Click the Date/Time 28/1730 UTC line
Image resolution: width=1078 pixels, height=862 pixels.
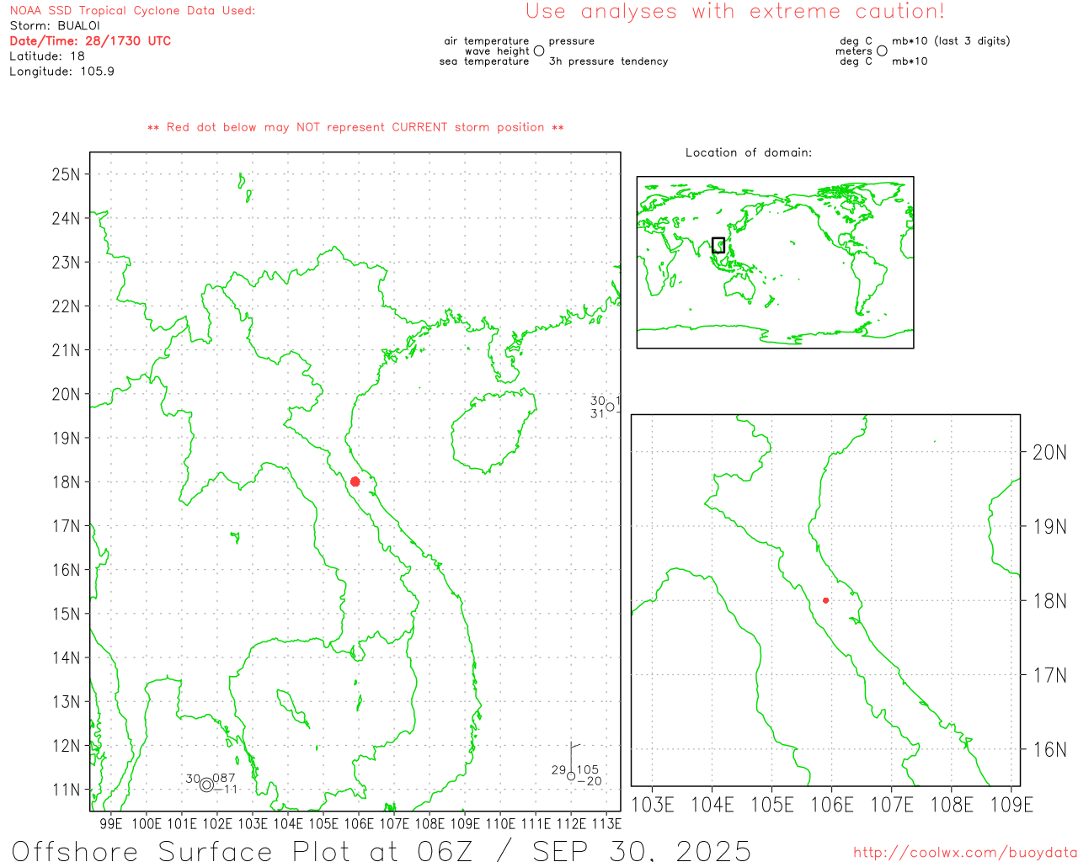click(90, 40)
